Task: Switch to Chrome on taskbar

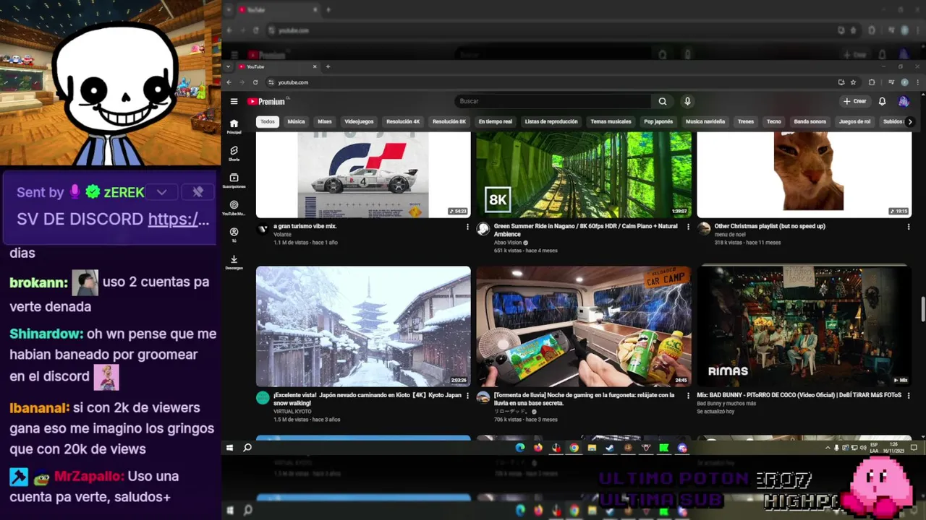Action: [x=574, y=448]
